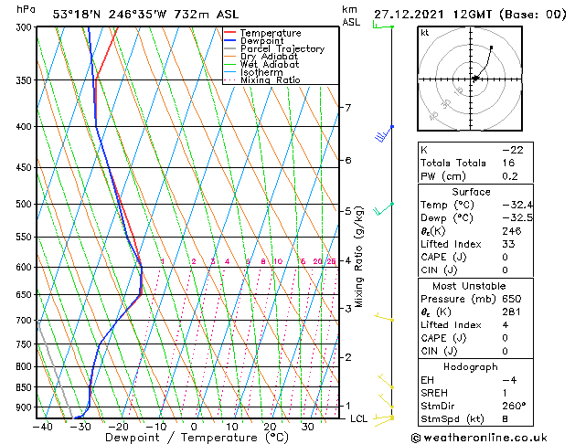Image resolution: width=575 pixels, height=444 pixels.
Task: Click the 600 pressure level label
Action: click(x=26, y=268)
